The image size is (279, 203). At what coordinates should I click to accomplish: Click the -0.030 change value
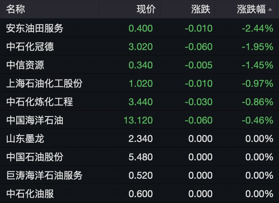tap(199, 102)
